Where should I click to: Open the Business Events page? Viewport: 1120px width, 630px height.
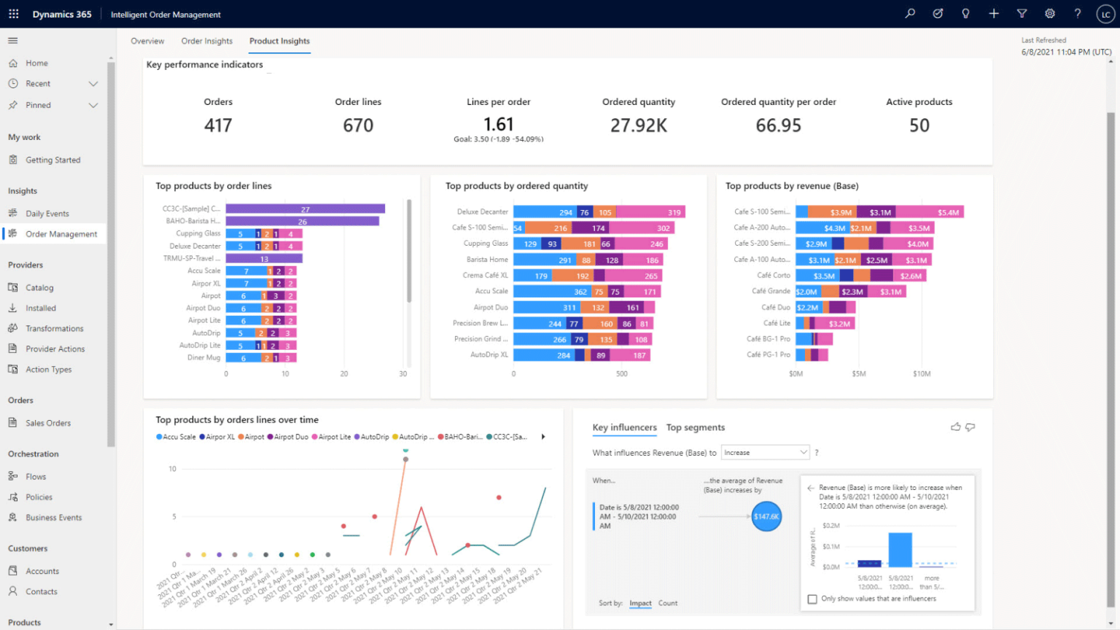click(54, 517)
